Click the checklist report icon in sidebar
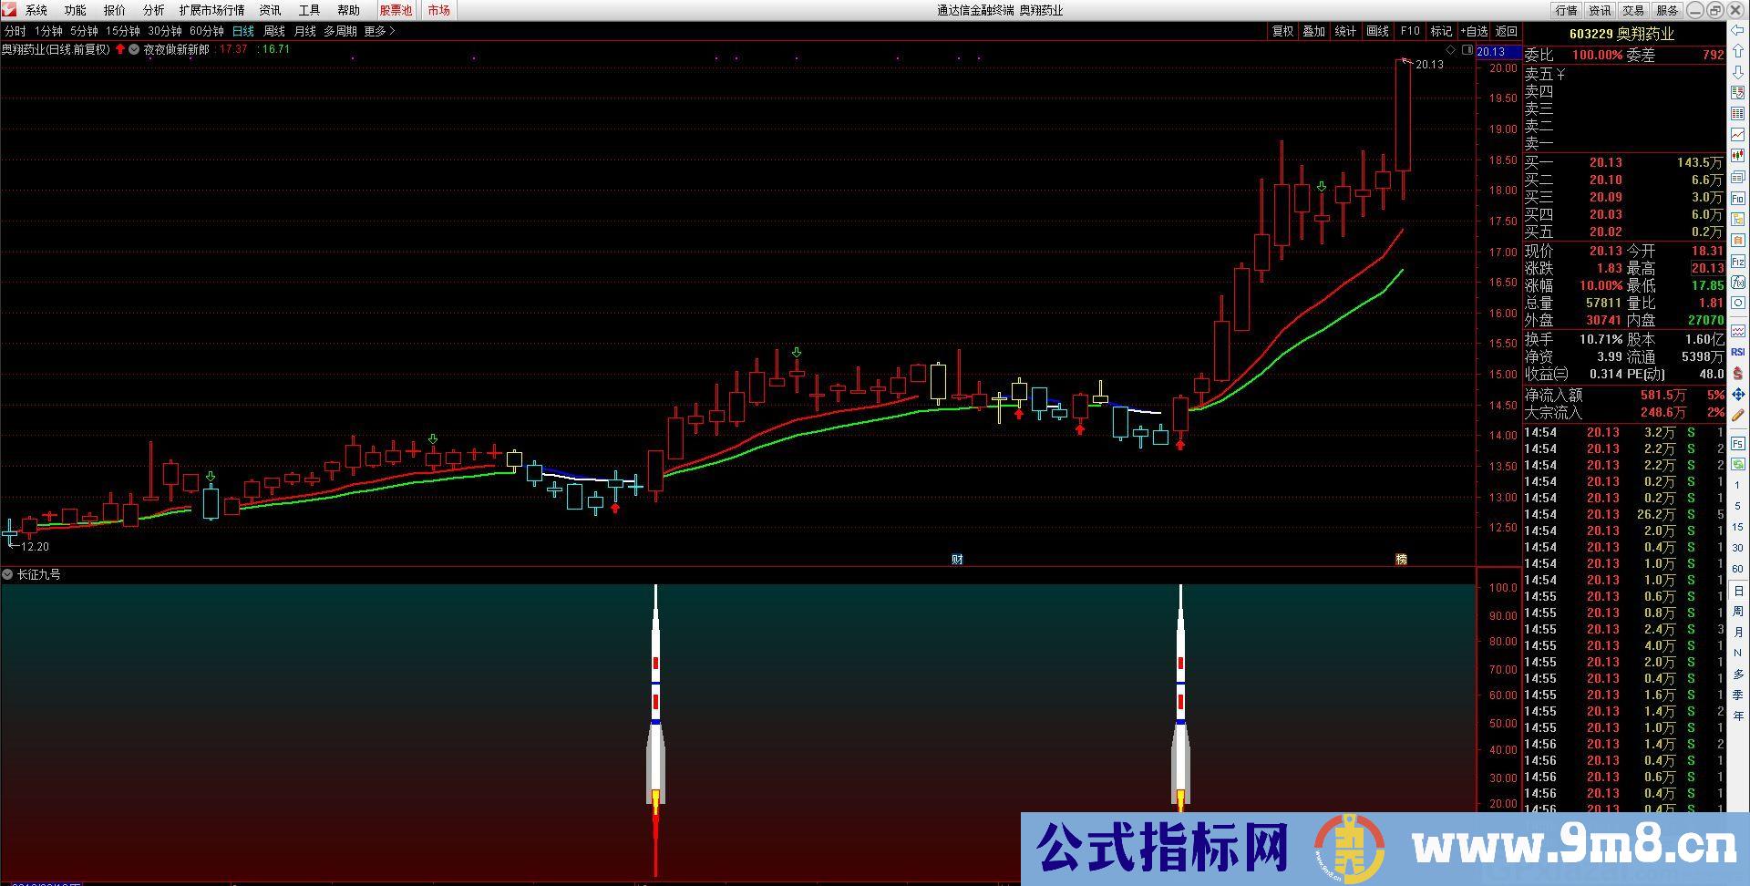 point(1737,93)
